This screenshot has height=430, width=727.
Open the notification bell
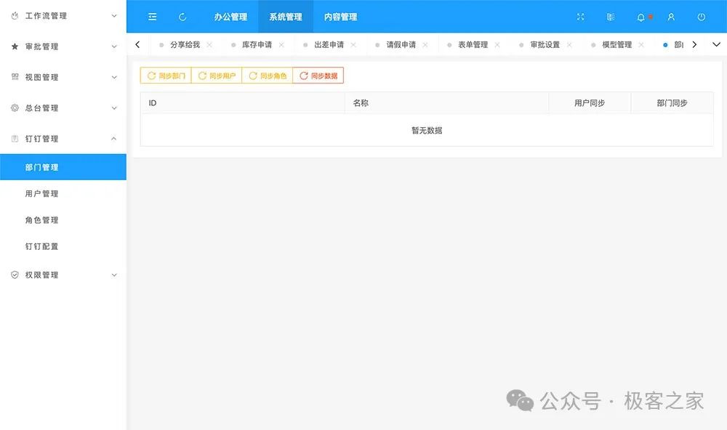[x=640, y=17]
